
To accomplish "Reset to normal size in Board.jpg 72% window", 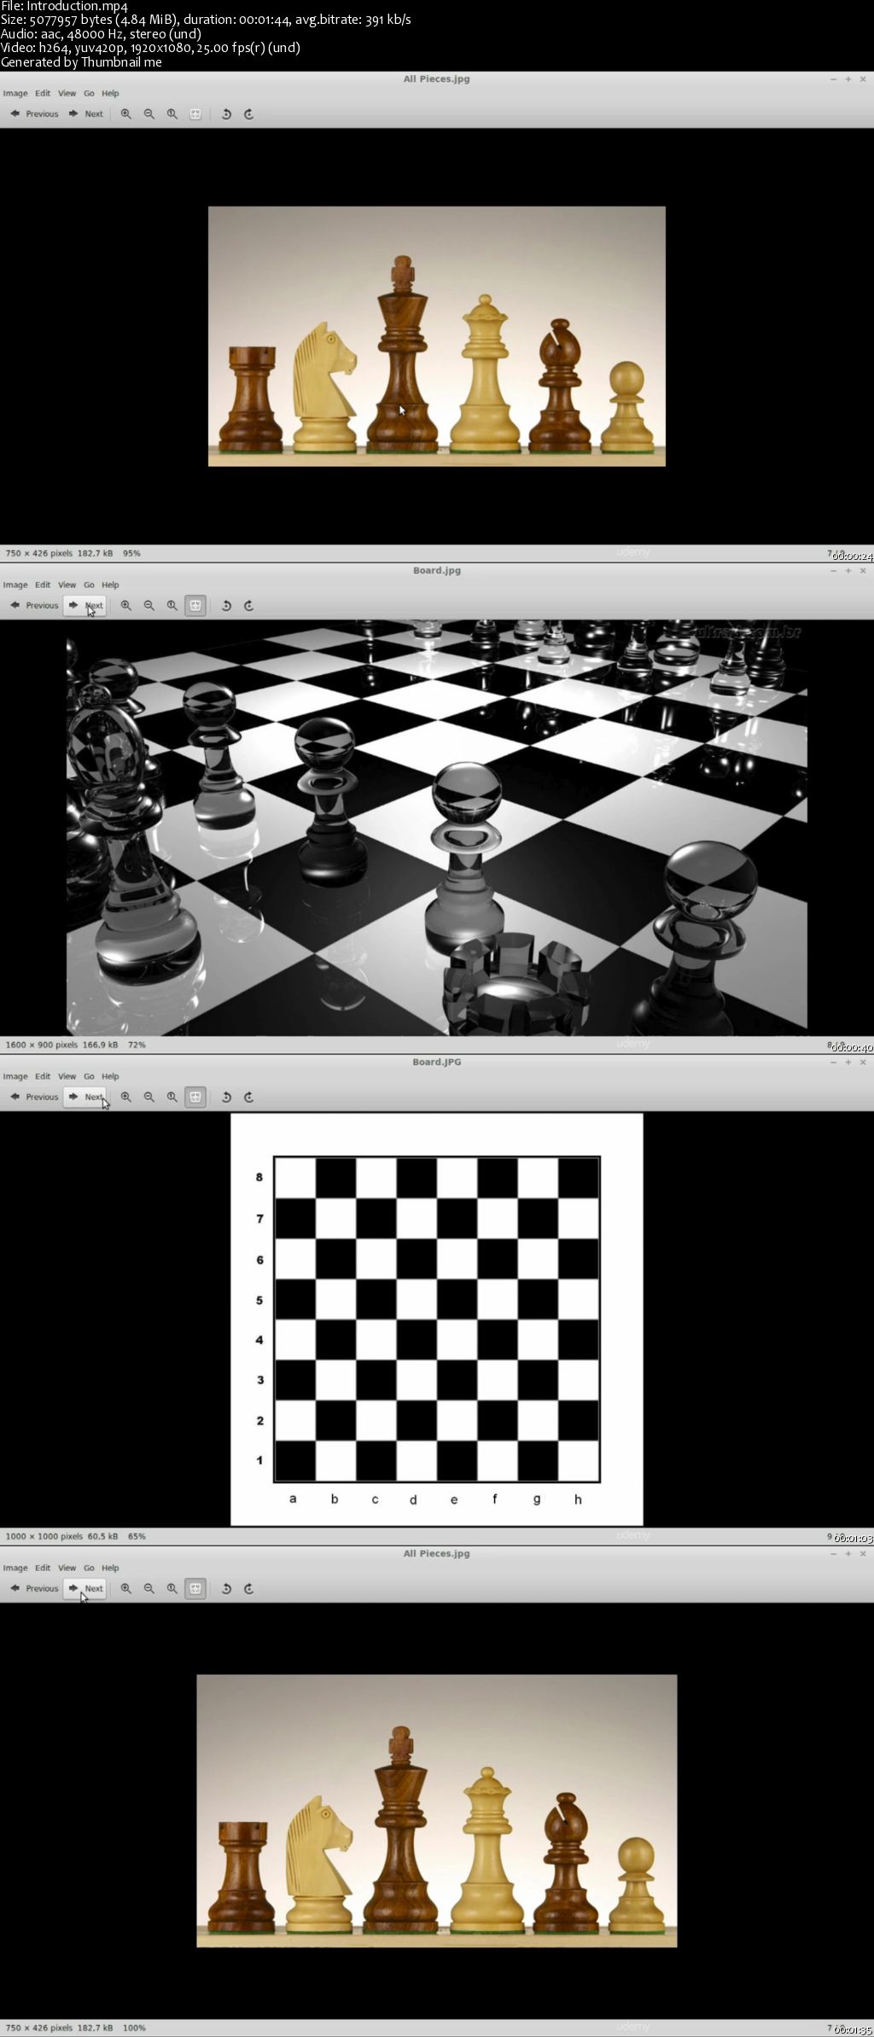I will tap(172, 606).
